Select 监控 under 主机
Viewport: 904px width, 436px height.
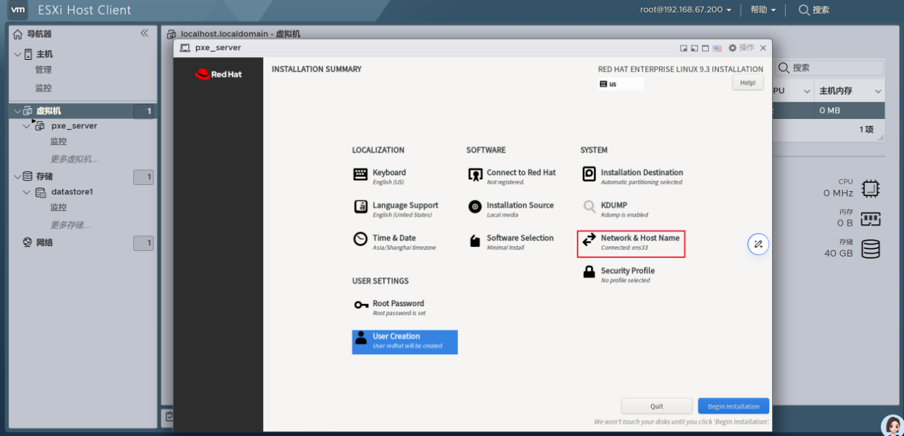pyautogui.click(x=43, y=88)
